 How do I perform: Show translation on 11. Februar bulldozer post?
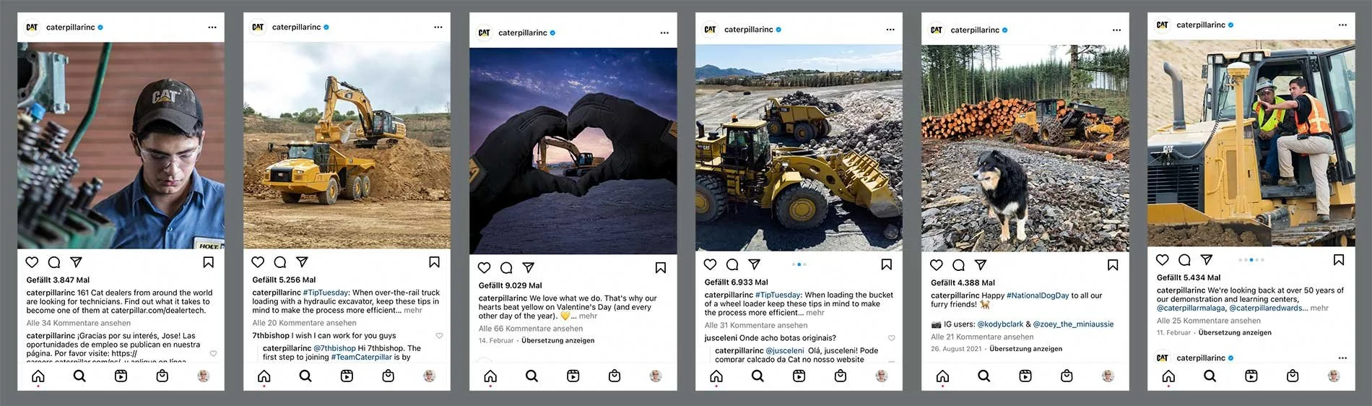1235,333
